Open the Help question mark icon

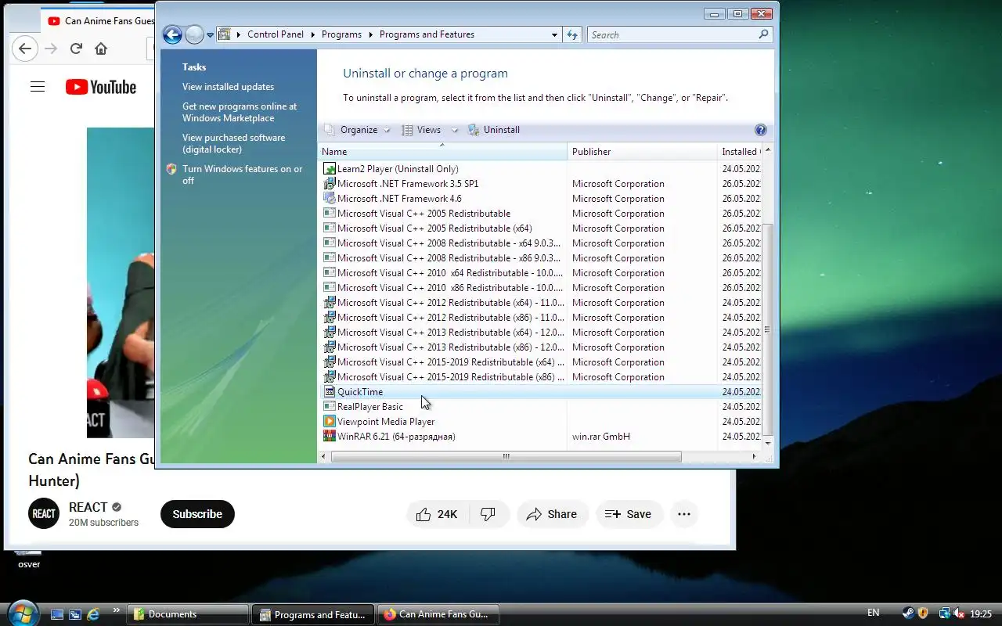760,130
